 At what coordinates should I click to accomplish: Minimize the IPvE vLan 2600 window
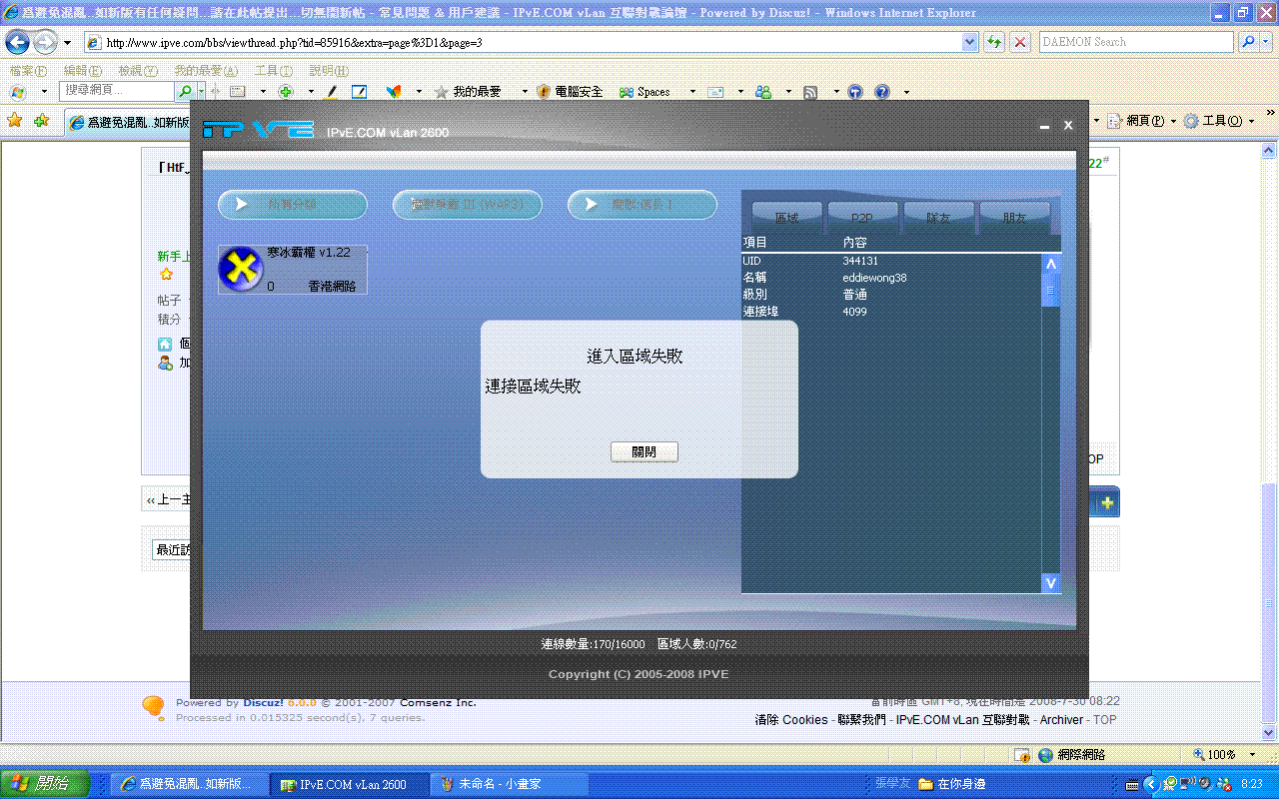coord(1044,127)
